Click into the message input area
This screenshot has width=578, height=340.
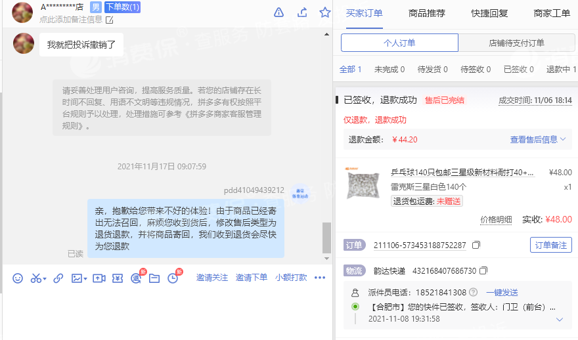click(167, 313)
